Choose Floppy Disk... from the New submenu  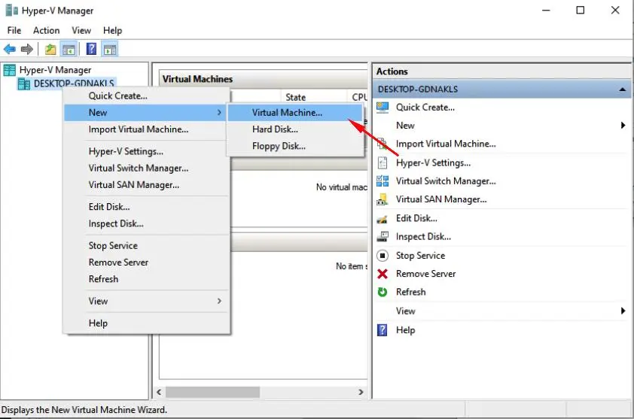pyautogui.click(x=295, y=146)
